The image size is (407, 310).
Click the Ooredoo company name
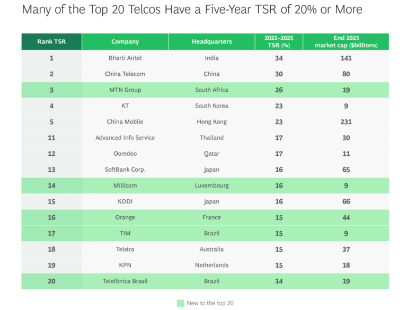coord(125,154)
